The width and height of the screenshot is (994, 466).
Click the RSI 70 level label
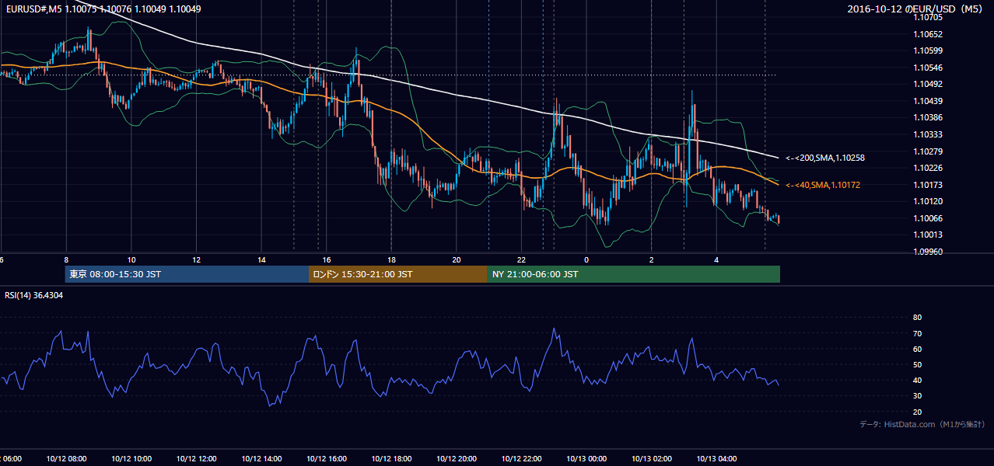pos(917,333)
